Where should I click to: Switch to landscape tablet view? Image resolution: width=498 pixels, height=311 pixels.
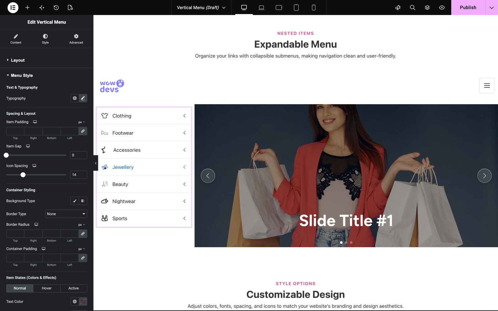coord(279,7)
